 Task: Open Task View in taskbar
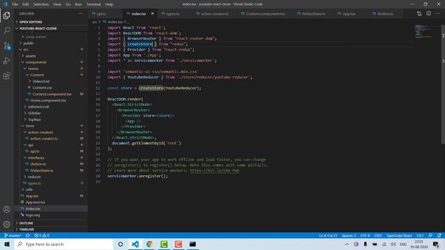coord(120,244)
